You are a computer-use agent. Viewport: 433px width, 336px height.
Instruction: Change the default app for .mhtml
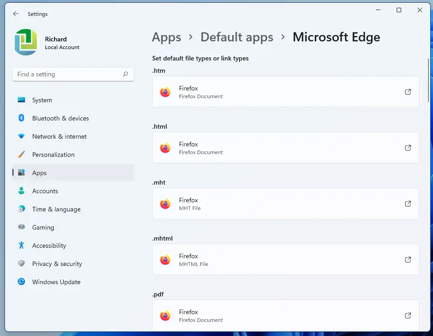(x=285, y=260)
